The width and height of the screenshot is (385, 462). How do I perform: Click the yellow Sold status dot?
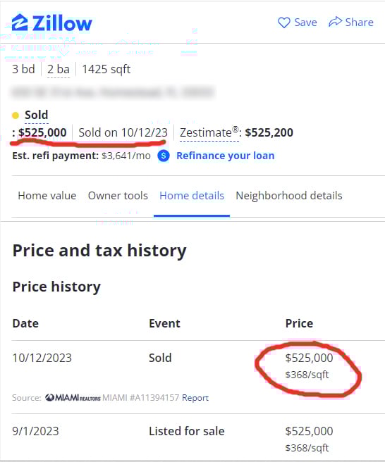16,115
